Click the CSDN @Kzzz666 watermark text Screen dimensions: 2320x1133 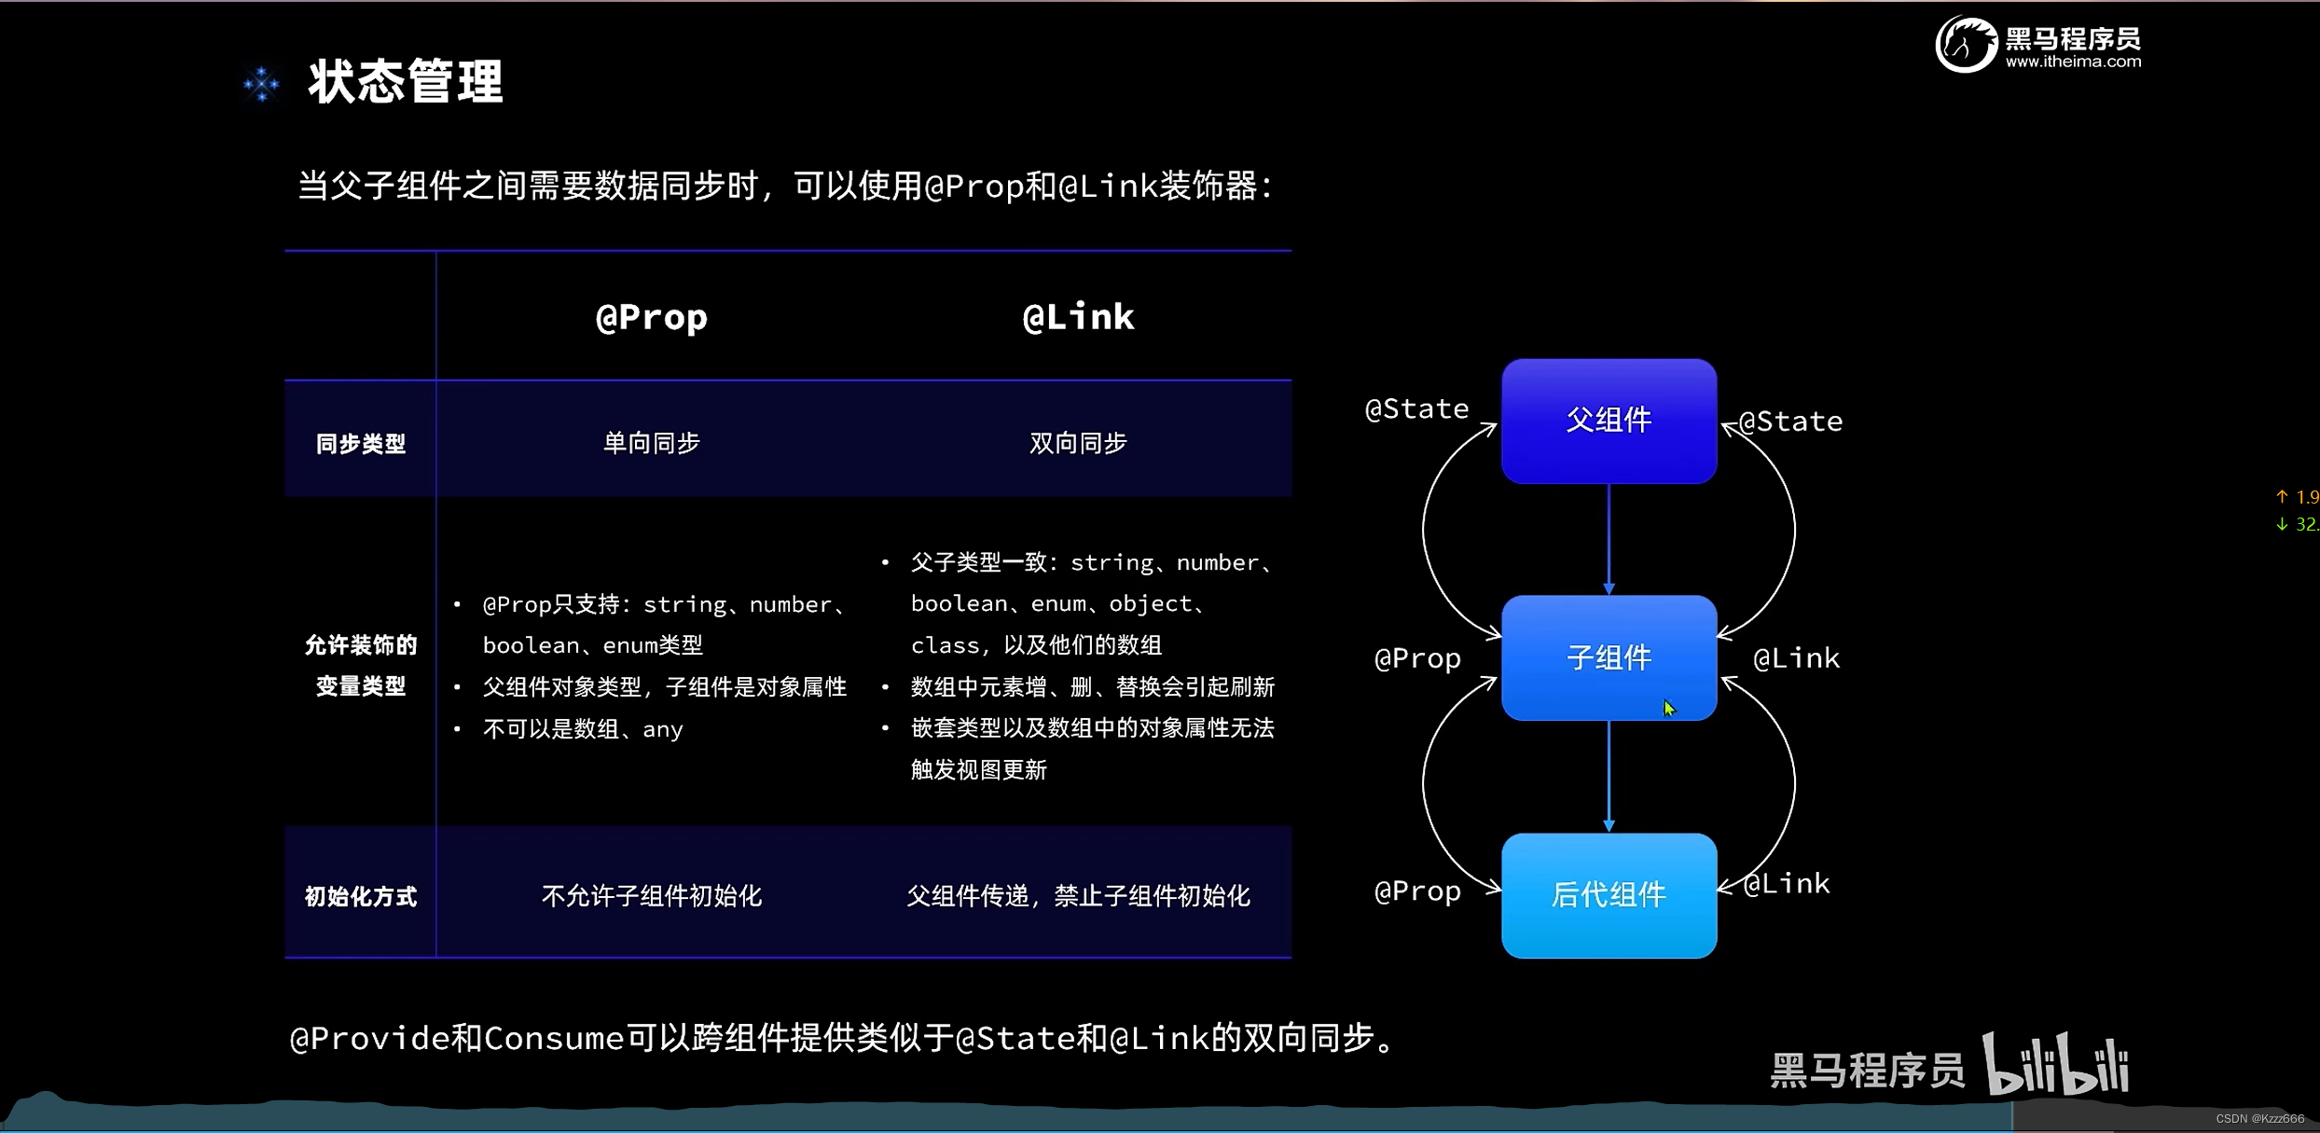coord(2259,1118)
